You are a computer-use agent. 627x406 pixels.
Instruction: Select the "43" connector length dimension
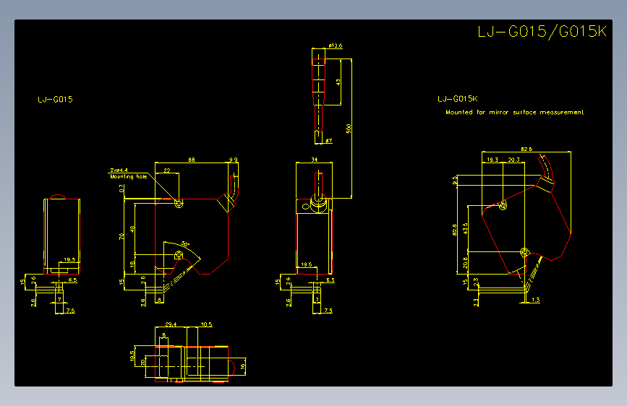tap(338, 82)
